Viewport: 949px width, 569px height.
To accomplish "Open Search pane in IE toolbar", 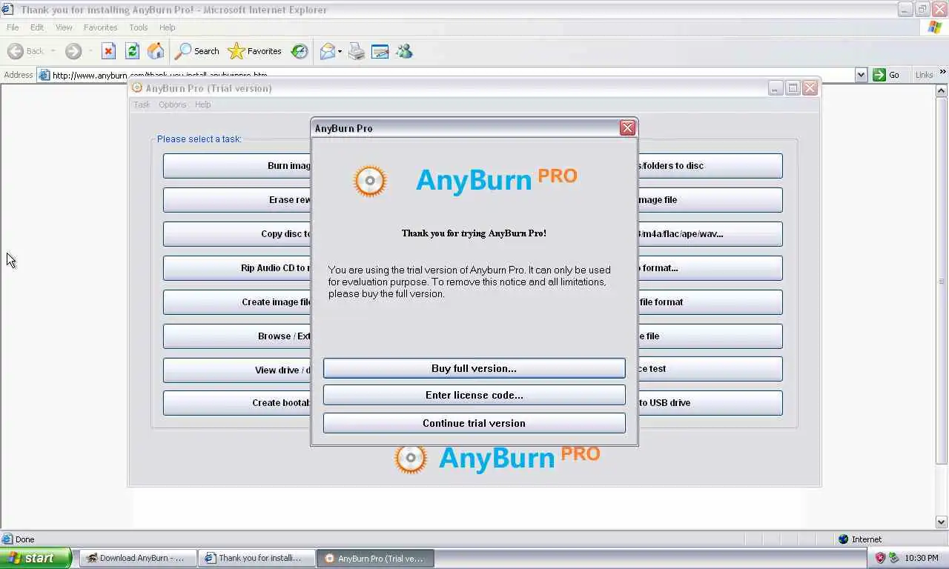I will (196, 51).
